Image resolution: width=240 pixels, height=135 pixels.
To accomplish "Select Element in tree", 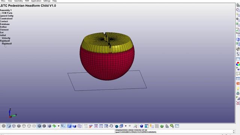I will pos(4,30).
